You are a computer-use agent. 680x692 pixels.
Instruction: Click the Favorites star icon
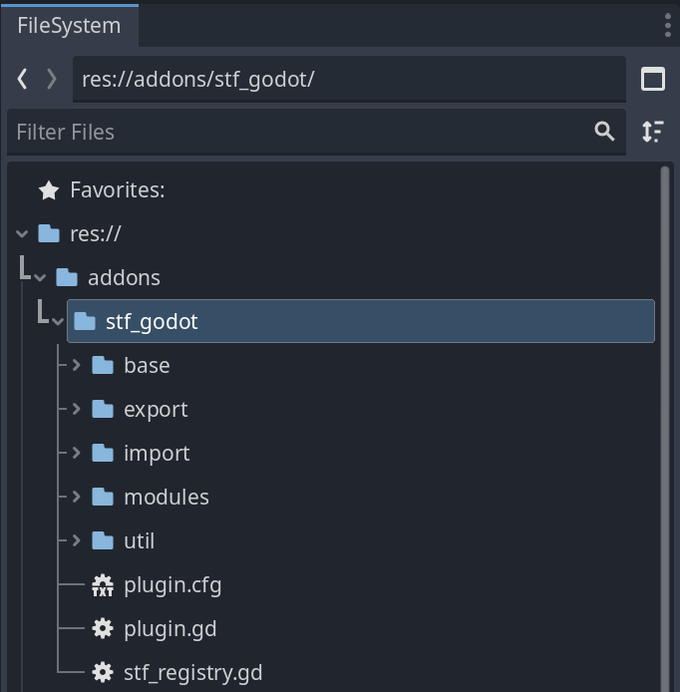point(48,190)
